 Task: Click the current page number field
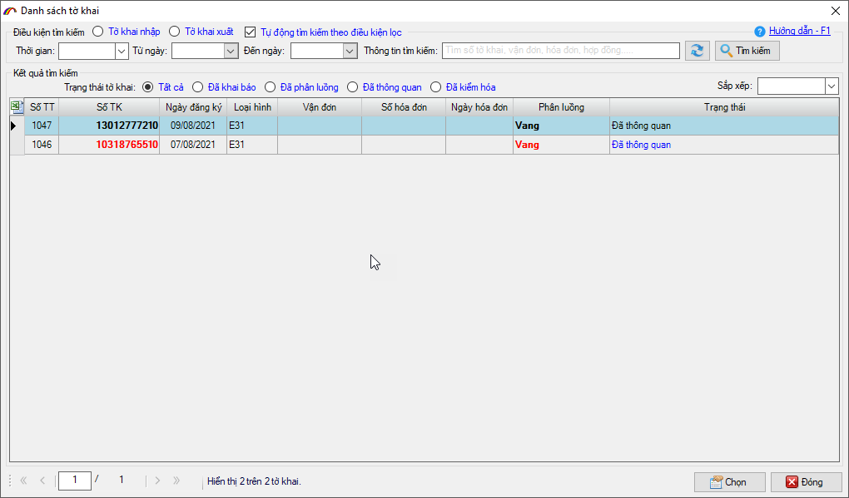pyautogui.click(x=75, y=481)
